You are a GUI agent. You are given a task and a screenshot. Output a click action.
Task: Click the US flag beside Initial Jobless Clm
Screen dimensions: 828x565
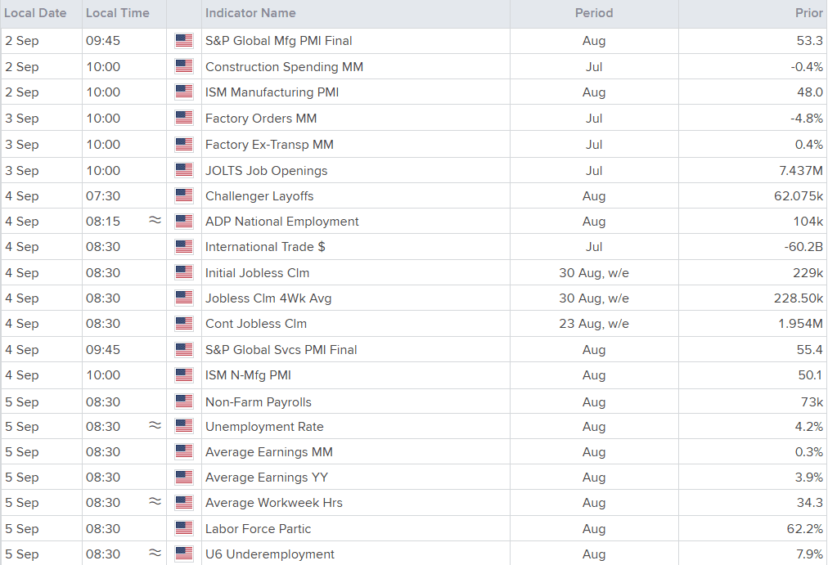tap(184, 272)
